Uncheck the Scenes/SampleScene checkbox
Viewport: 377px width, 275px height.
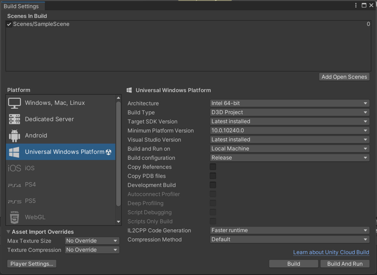coord(9,24)
